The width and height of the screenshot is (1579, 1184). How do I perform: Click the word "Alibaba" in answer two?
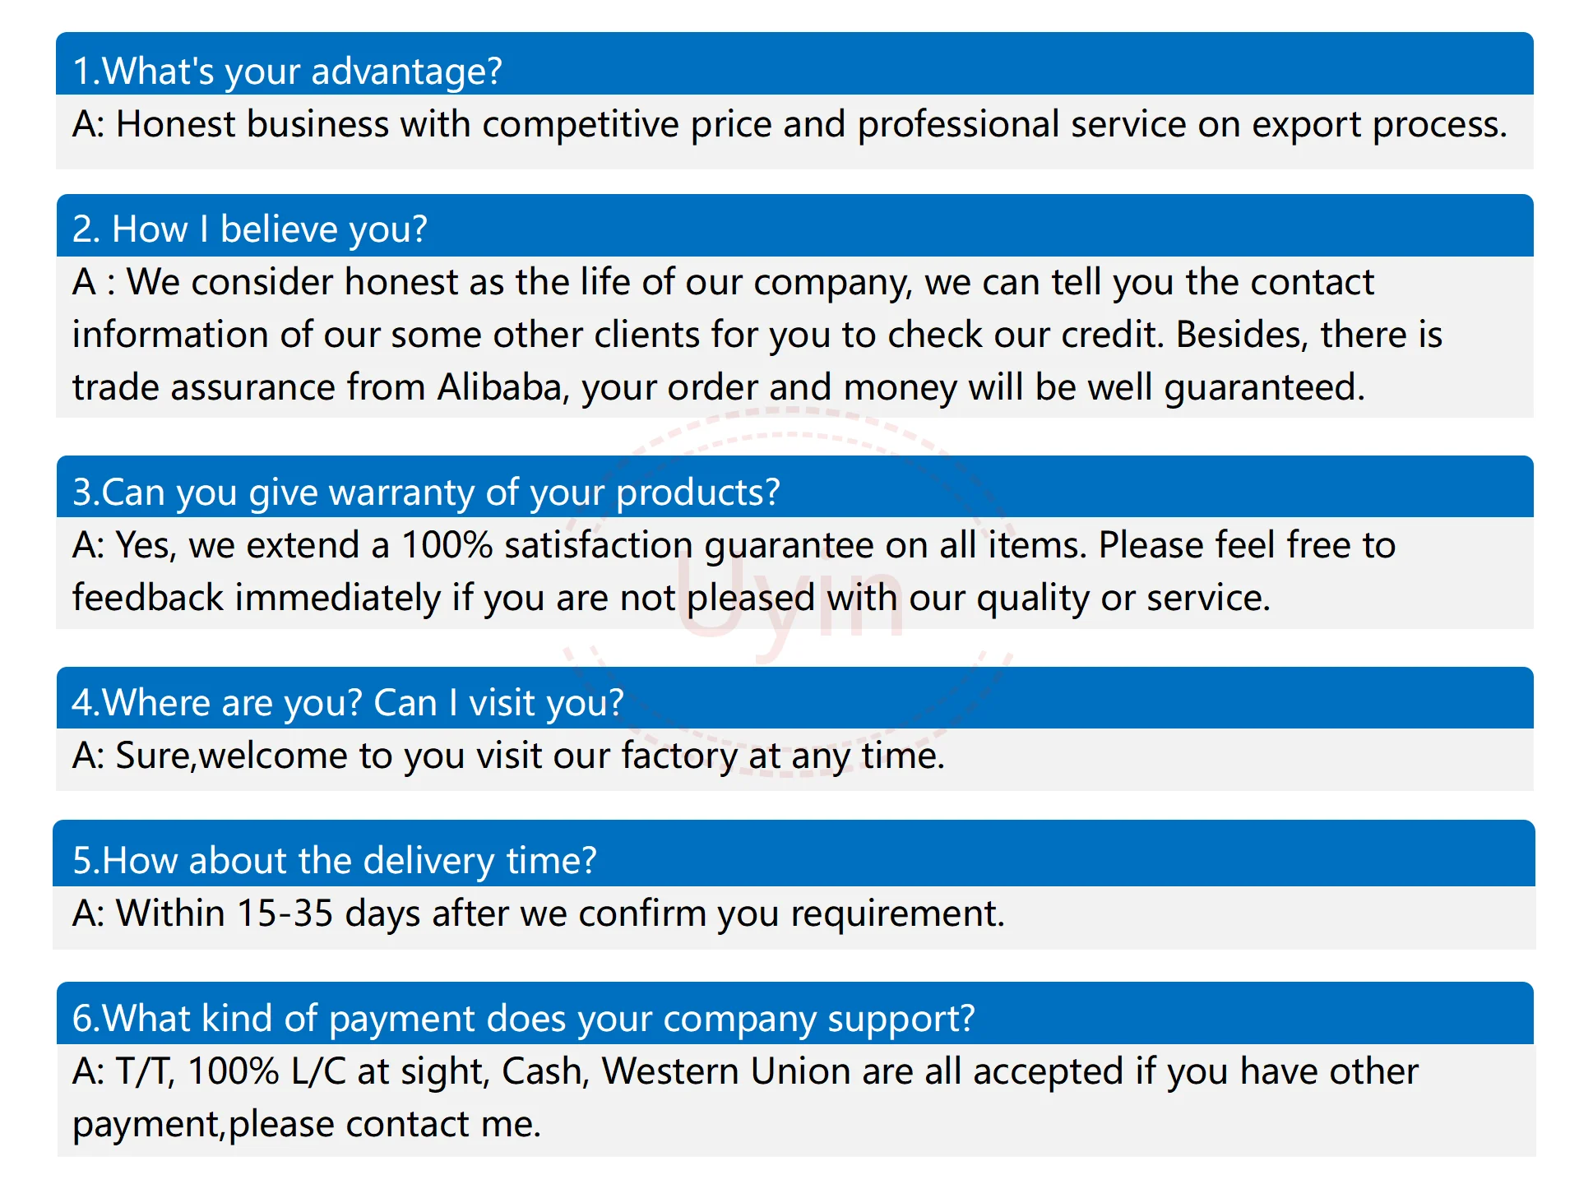499,386
